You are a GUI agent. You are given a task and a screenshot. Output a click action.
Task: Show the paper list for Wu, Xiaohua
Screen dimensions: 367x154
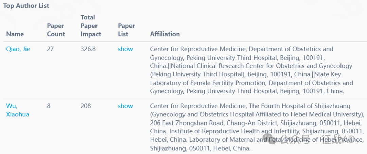(x=125, y=106)
